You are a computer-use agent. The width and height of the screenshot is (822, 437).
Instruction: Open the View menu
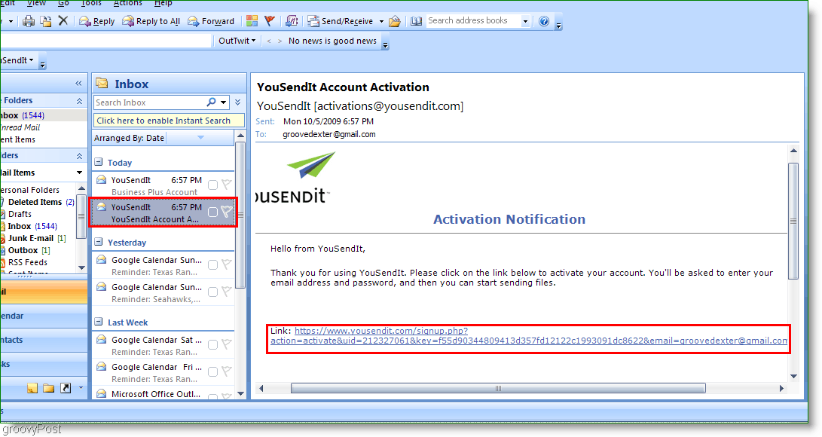(x=36, y=3)
